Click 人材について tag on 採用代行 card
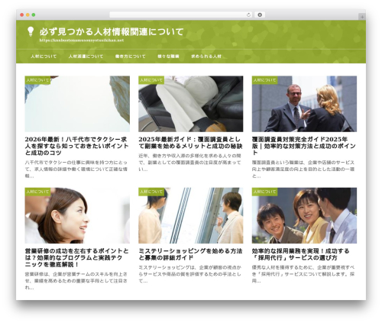 coord(265,192)
